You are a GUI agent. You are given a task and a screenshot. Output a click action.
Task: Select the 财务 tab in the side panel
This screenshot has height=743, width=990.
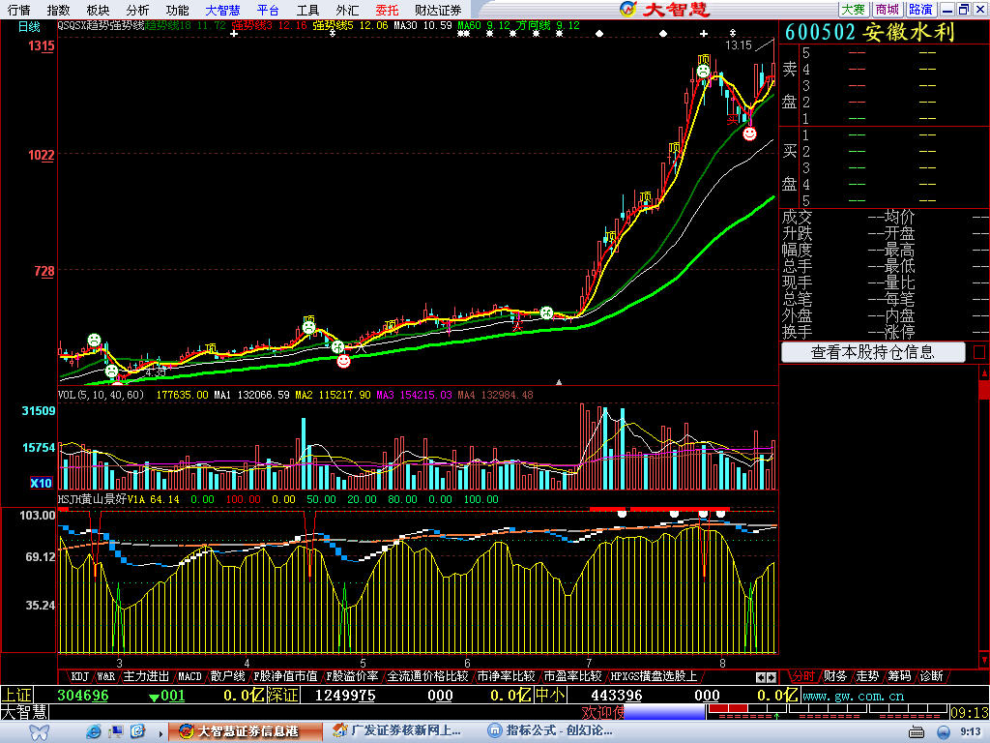coord(835,676)
